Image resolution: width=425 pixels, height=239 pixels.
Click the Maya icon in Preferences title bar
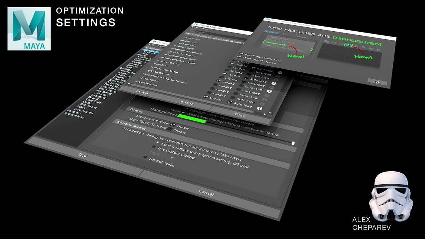point(154,41)
